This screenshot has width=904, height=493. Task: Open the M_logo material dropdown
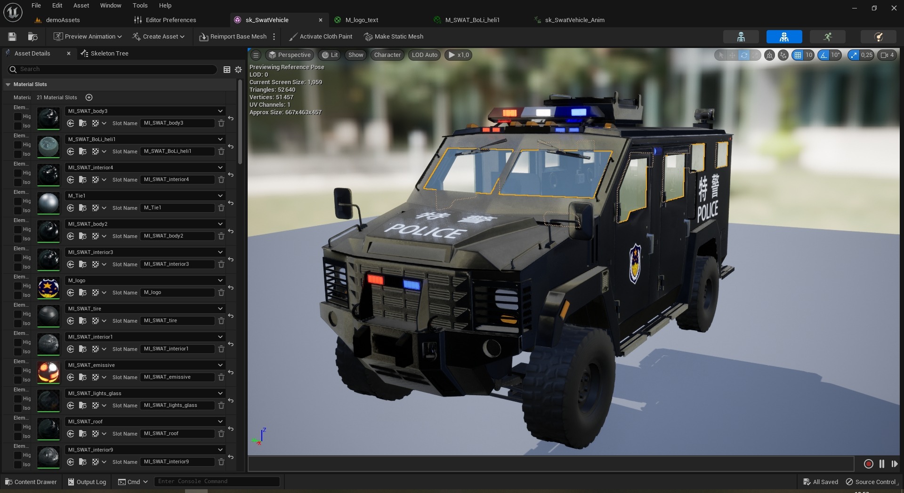145,280
